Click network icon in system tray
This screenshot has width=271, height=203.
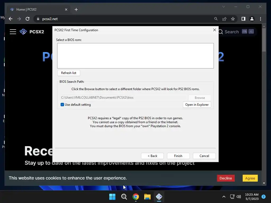[x=232, y=197]
